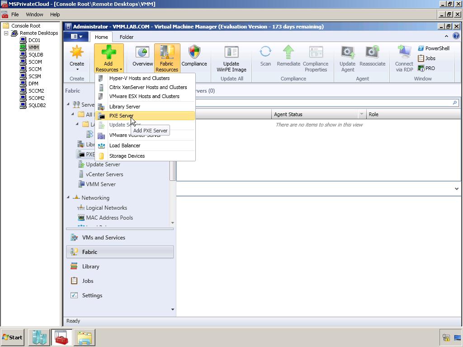The width and height of the screenshot is (463, 347).
Task: Choose Library Server menu entry
Action: pos(145,107)
